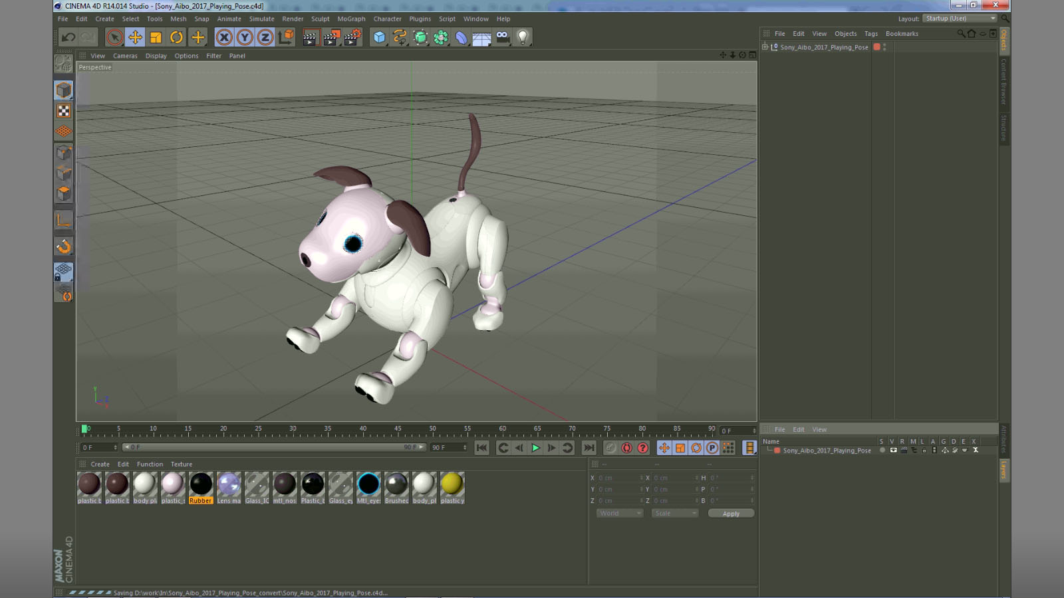Open the File menu

(63, 19)
